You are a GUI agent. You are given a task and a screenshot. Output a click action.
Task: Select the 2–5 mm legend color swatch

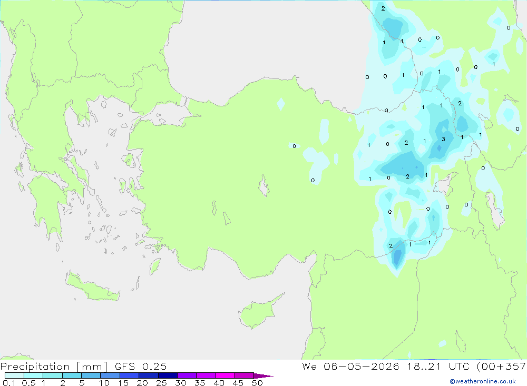click(72, 375)
